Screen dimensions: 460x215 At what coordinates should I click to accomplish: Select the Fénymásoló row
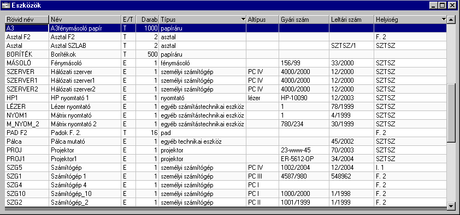point(226,63)
